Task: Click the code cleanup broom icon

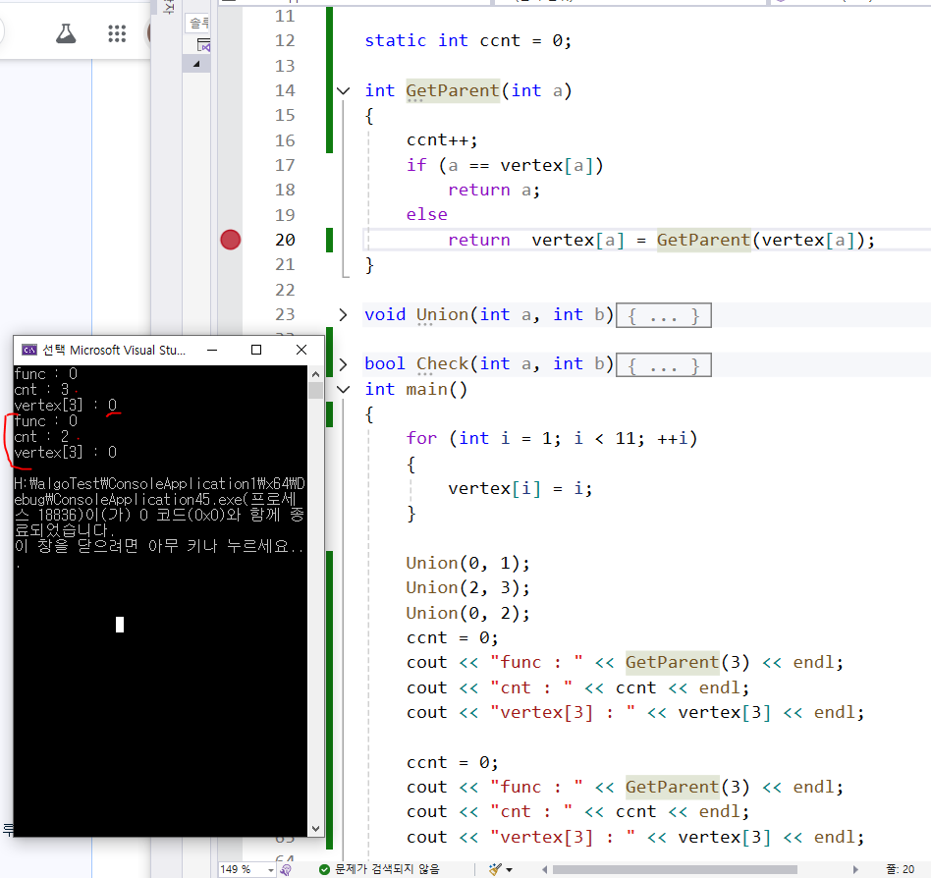Action: (495, 870)
